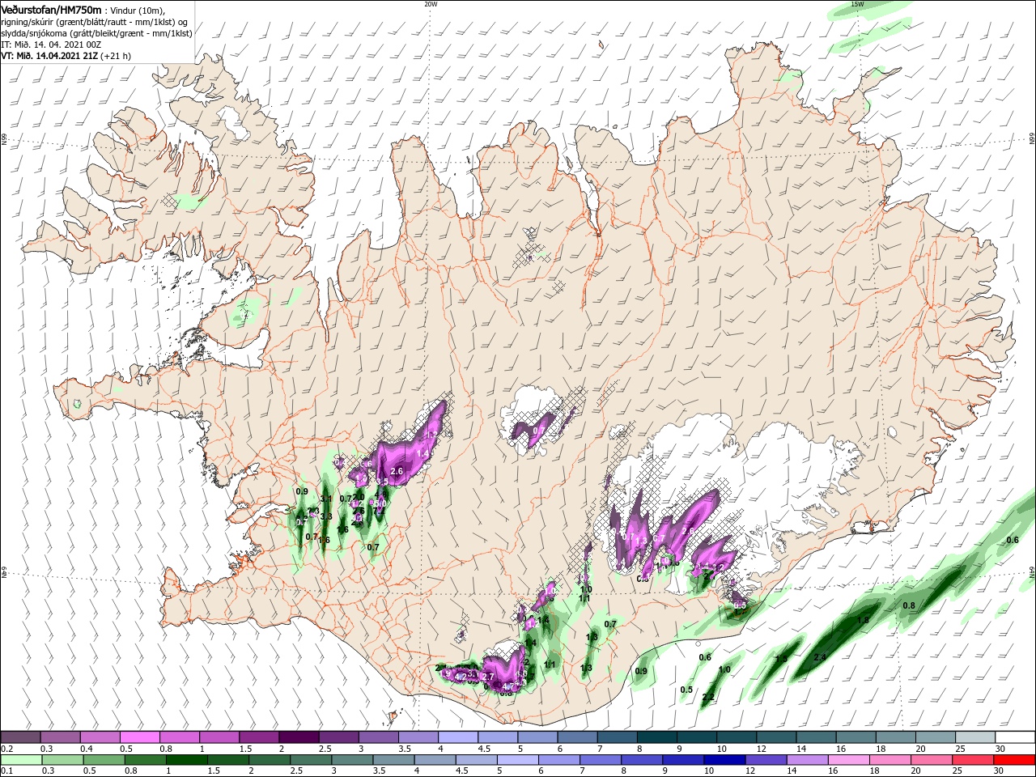Click the lavender 5 swatch in bottom legend row

click(516, 761)
